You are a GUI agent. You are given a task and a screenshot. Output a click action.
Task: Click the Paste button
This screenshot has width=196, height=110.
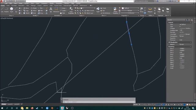159,10
